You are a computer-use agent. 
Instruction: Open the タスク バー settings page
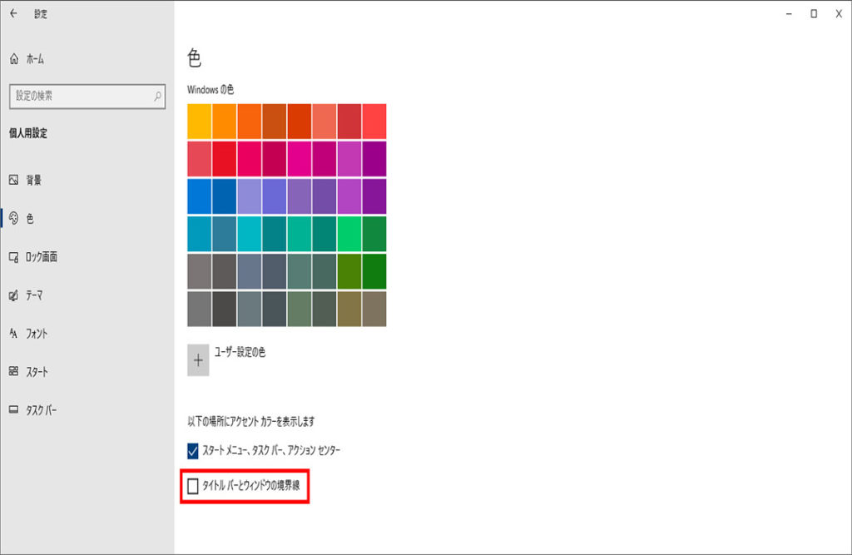click(42, 410)
